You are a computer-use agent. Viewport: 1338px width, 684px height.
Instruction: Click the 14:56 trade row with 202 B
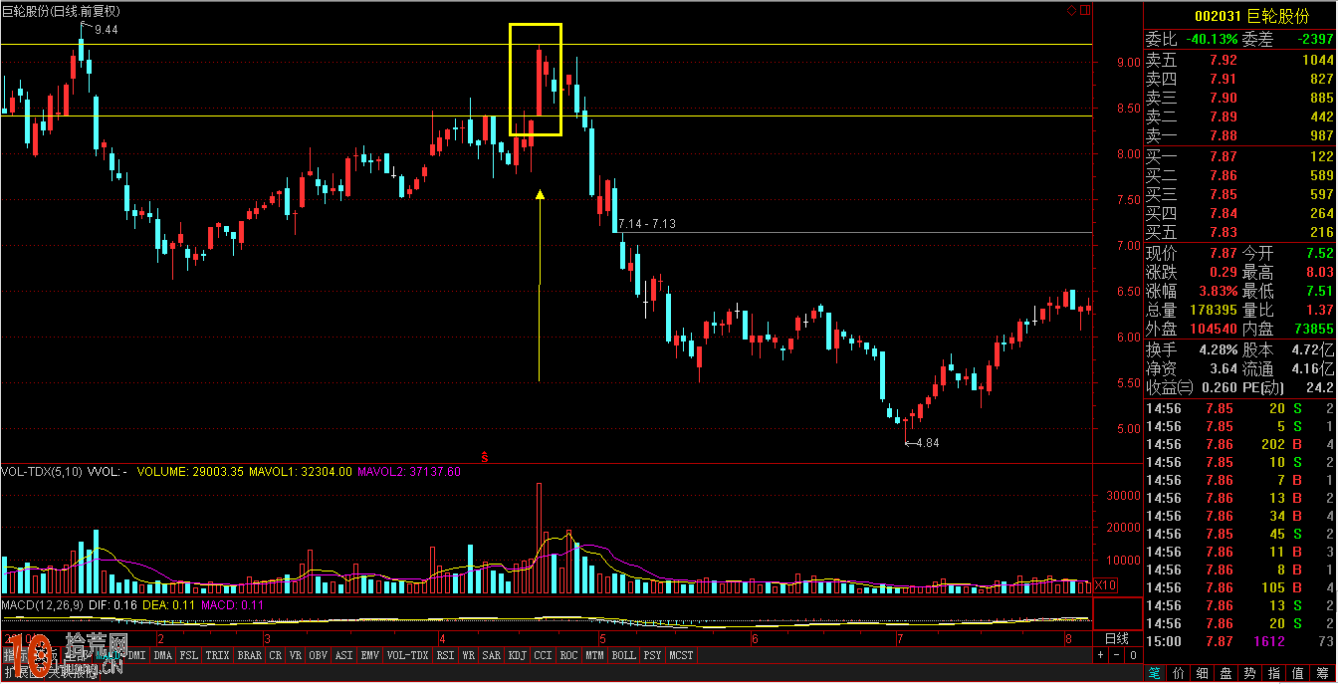tap(1240, 445)
